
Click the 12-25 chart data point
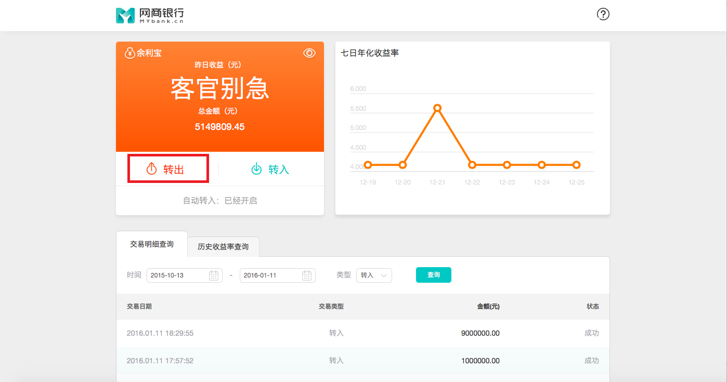pyautogui.click(x=576, y=165)
